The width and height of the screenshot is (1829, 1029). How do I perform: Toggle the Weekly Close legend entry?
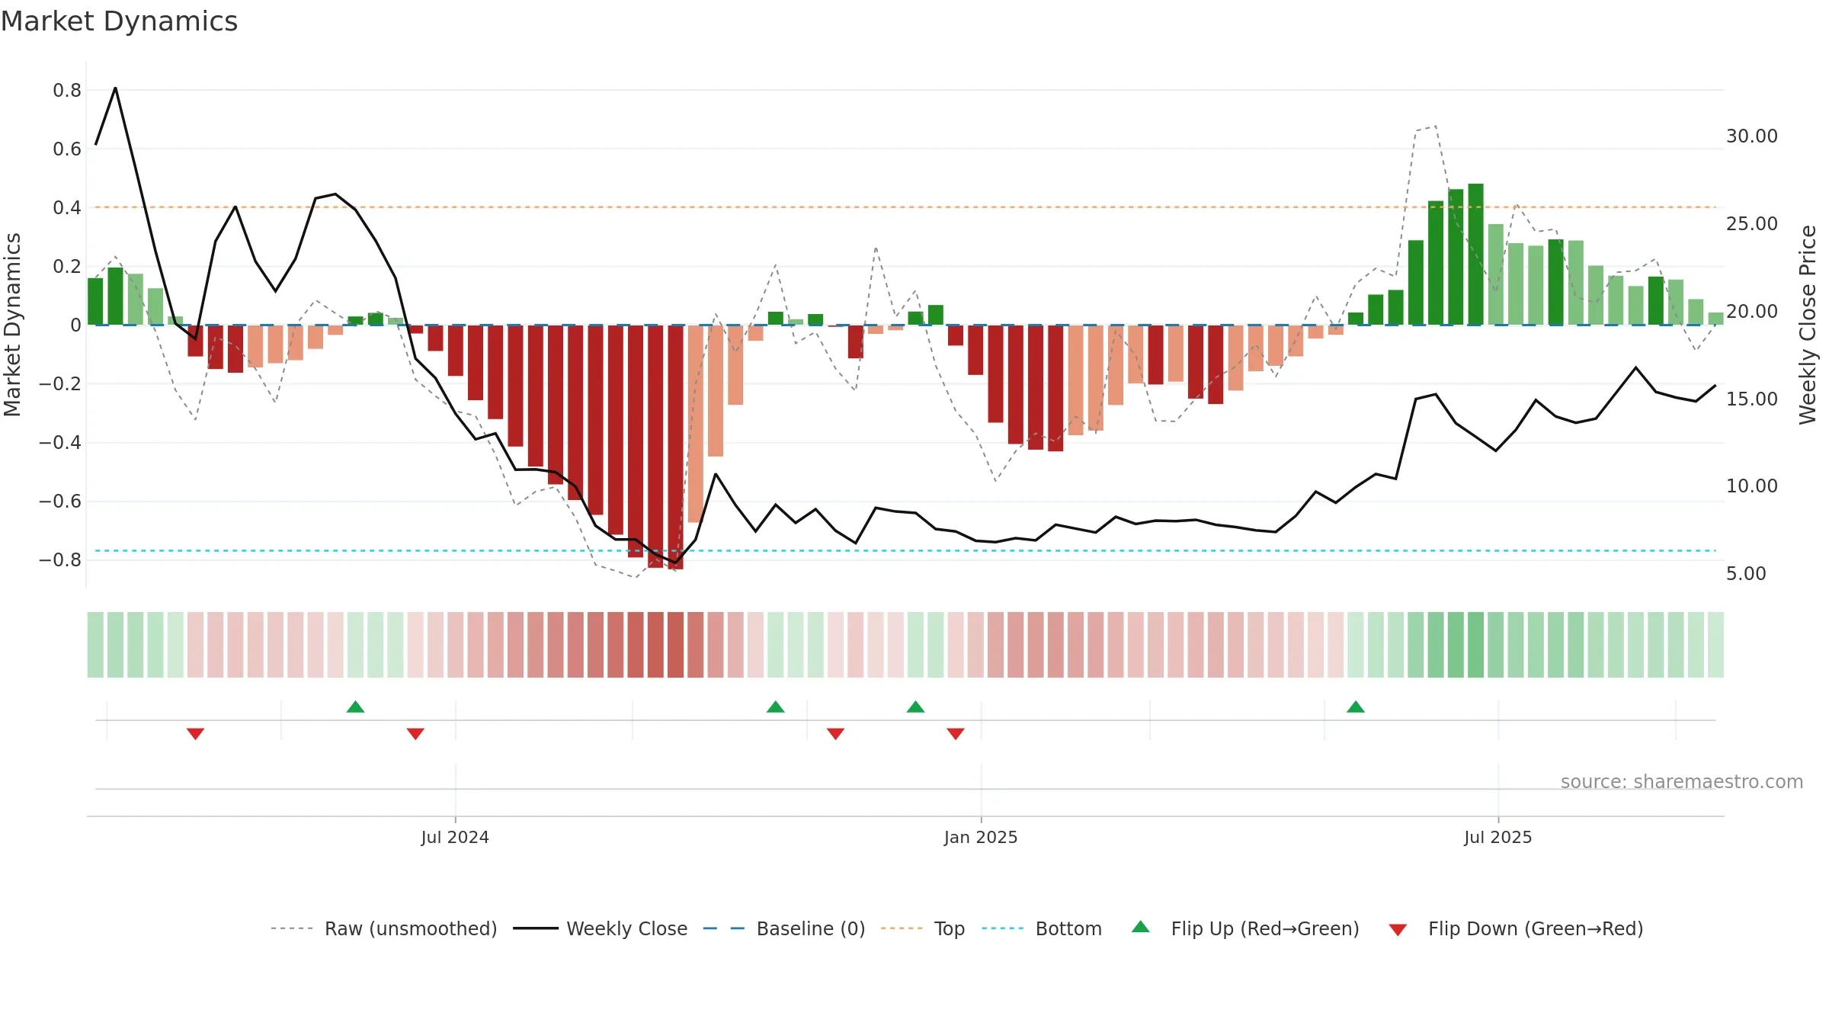pyautogui.click(x=600, y=928)
